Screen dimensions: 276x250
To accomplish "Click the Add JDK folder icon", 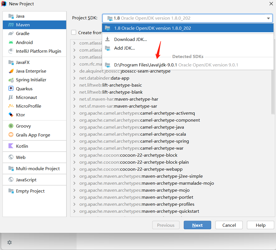I will click(107, 48).
